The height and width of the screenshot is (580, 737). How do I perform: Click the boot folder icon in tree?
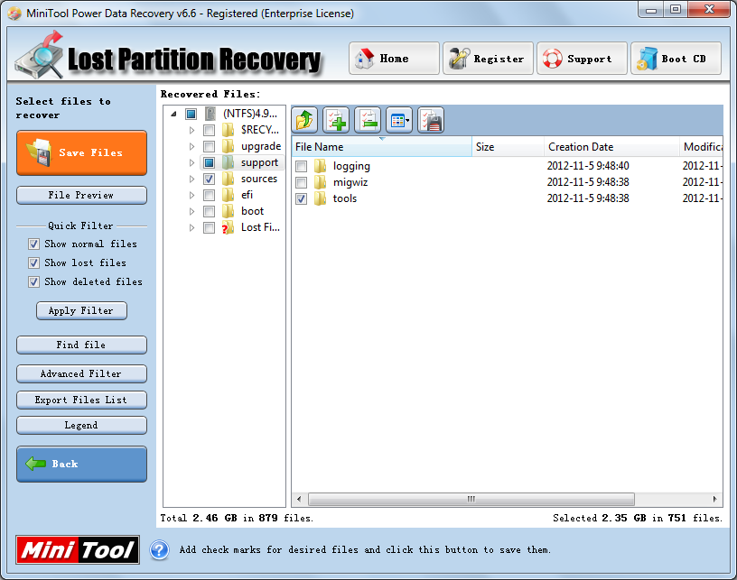point(228,211)
